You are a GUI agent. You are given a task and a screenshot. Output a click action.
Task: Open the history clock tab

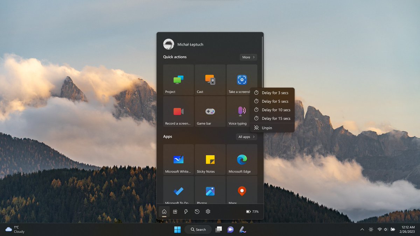click(197, 212)
